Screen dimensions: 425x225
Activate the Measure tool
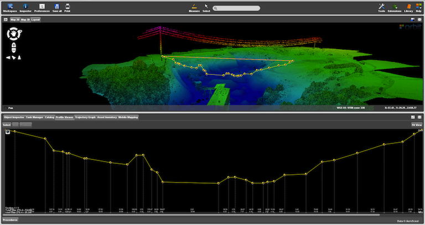194,7
